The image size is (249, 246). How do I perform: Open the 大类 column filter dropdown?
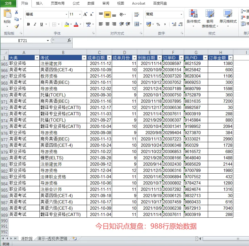(x=37, y=58)
